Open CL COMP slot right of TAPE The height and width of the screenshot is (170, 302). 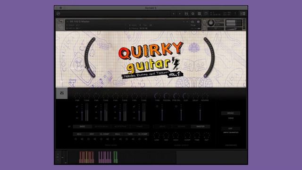(x=143, y=134)
